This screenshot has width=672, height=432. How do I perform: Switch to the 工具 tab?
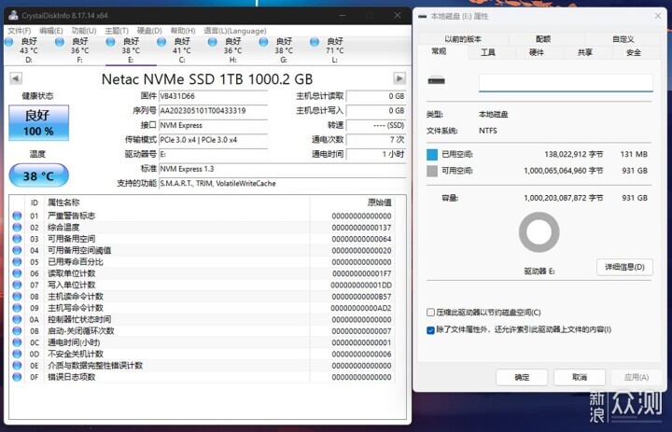click(488, 52)
